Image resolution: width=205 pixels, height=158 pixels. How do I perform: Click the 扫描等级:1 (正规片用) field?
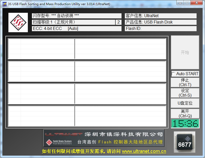pos(74,22)
